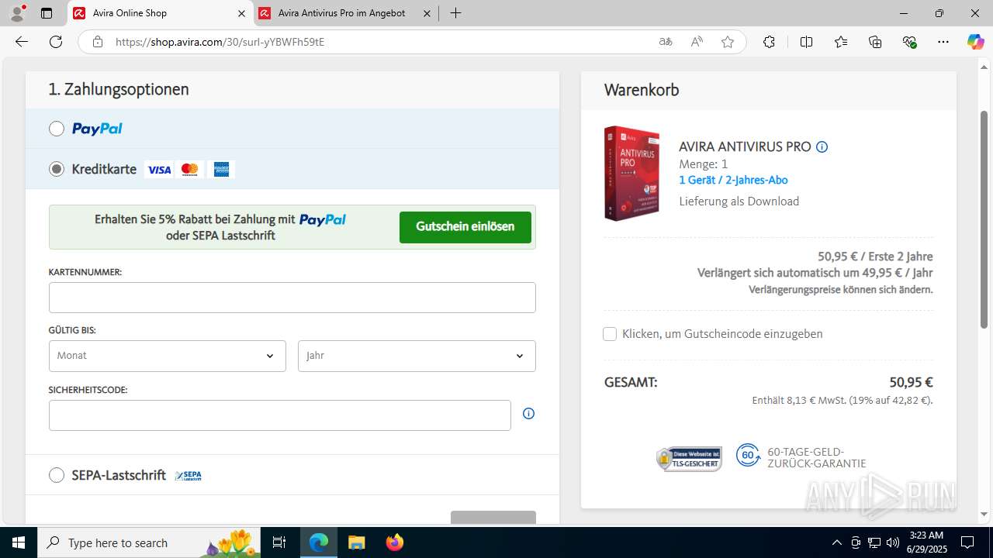The width and height of the screenshot is (993, 558).
Task: Click the 'GESAMT:' label
Action: (x=631, y=382)
